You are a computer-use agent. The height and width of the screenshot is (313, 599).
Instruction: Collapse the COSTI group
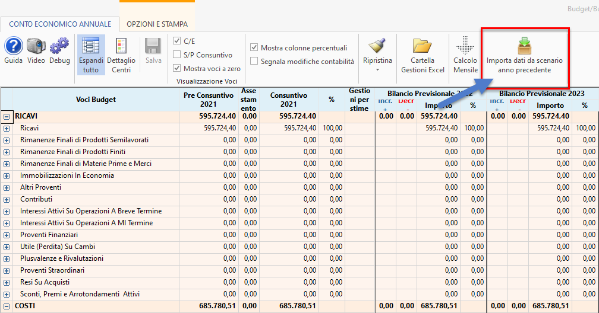pos(7,306)
